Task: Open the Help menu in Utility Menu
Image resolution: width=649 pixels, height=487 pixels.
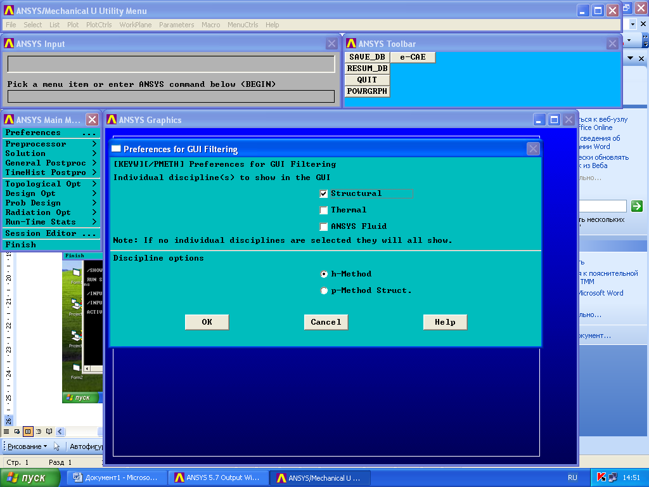Action: point(272,25)
